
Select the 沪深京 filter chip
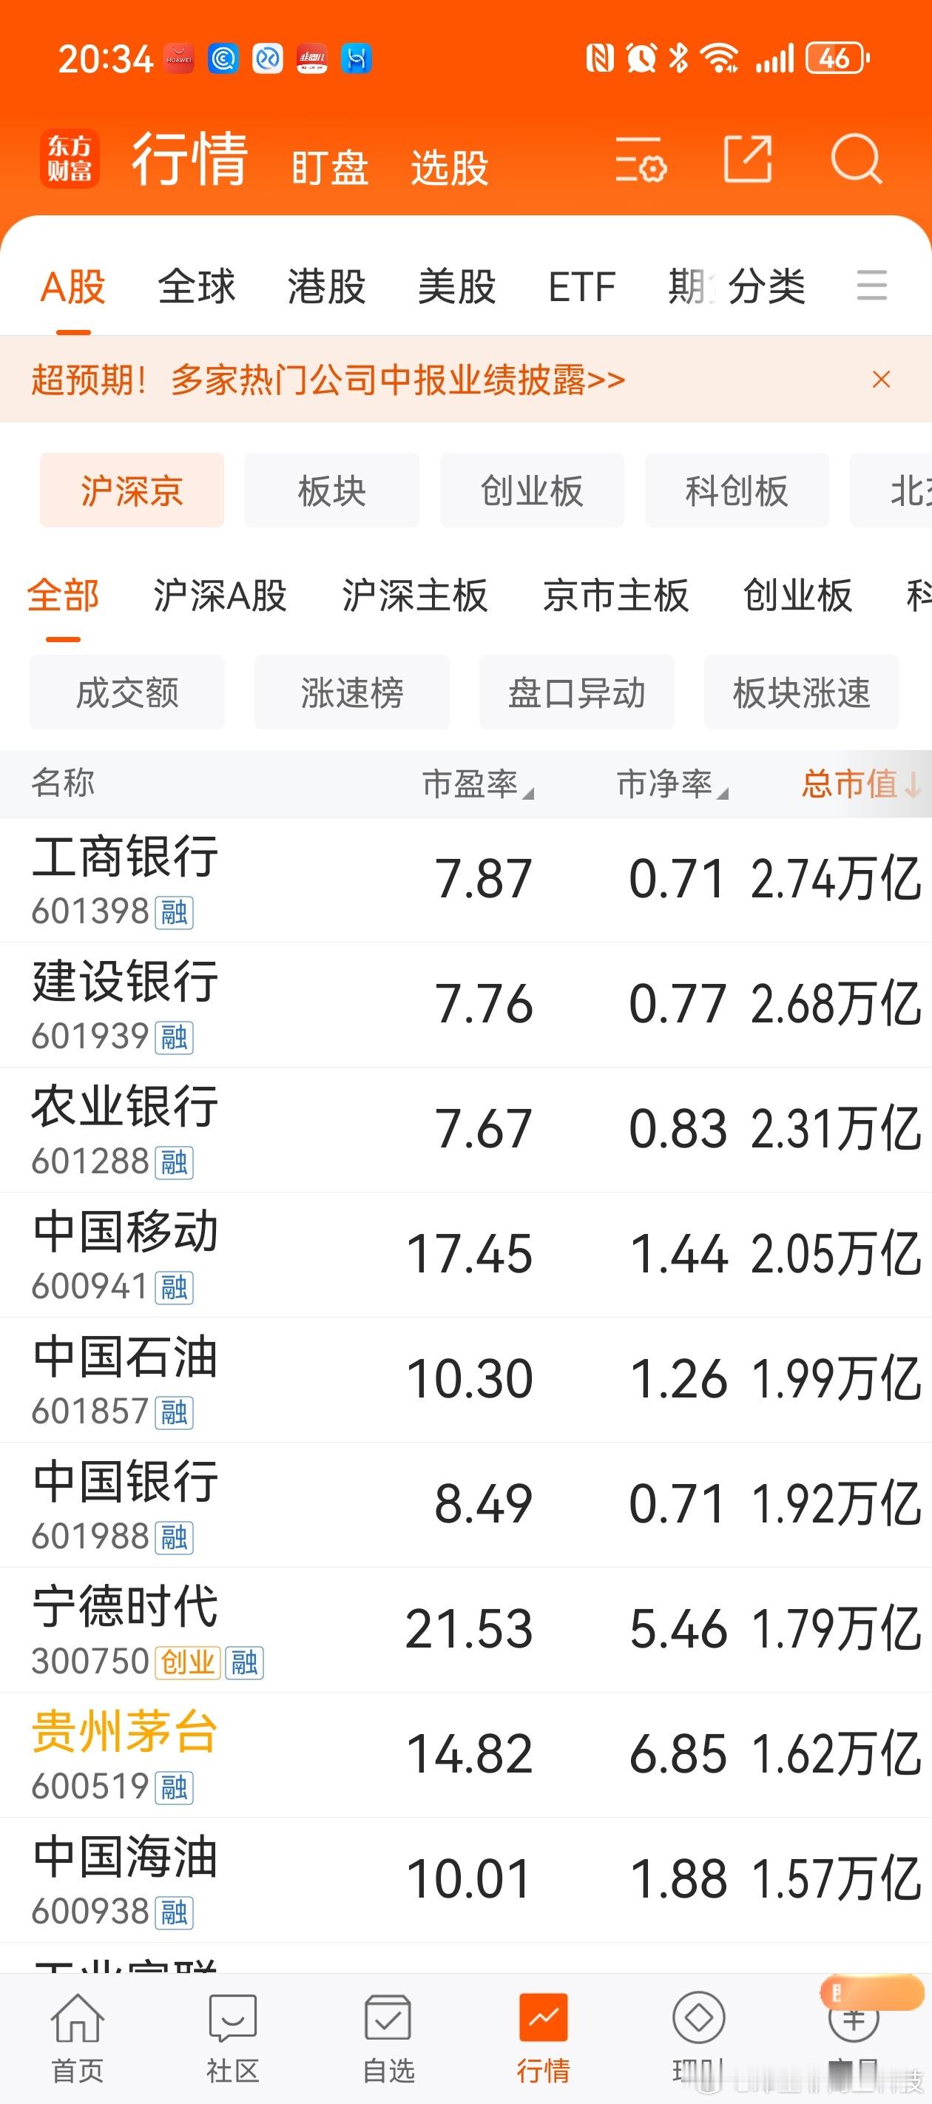tap(132, 490)
